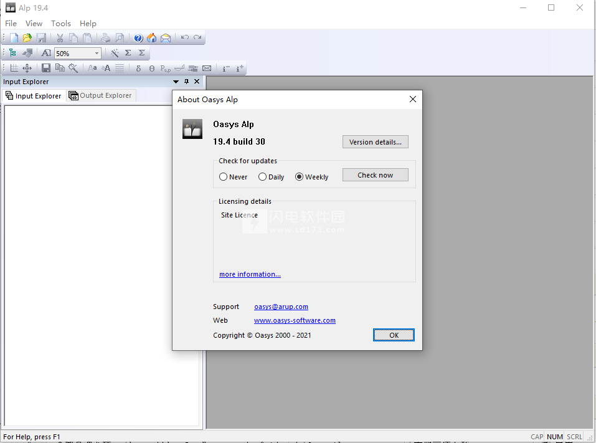Toggle the Input Explorer pin icon
596x443 pixels.
click(186, 82)
